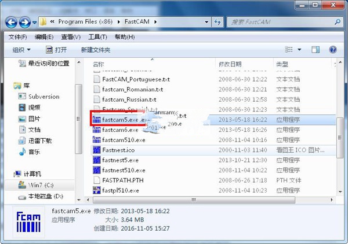Select 文档 library

coord(30,130)
